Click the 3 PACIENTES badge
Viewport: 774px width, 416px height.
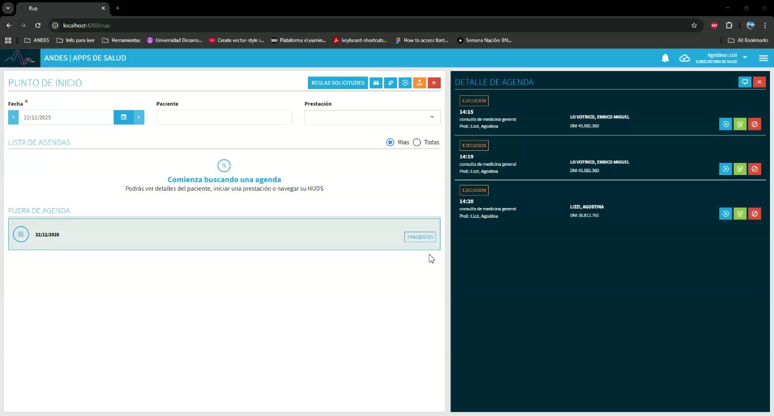(420, 237)
